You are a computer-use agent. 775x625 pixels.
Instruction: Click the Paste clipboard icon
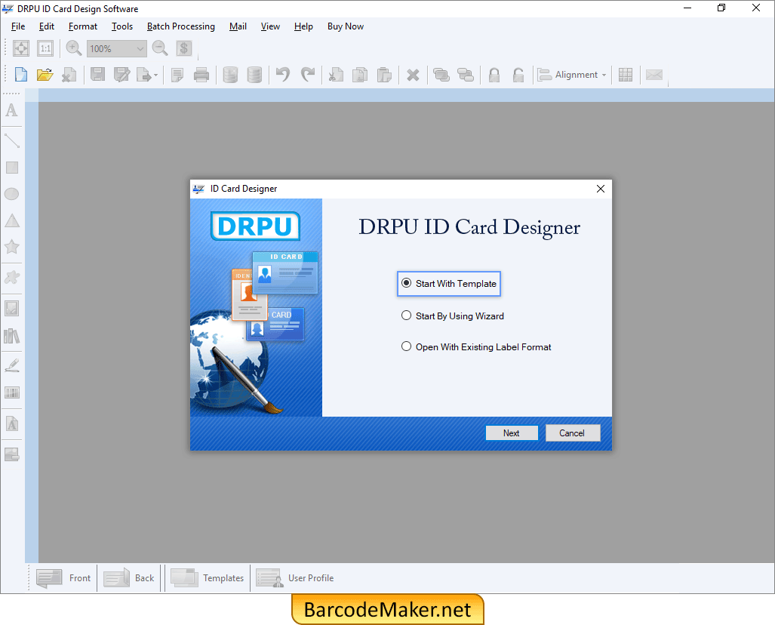click(384, 75)
